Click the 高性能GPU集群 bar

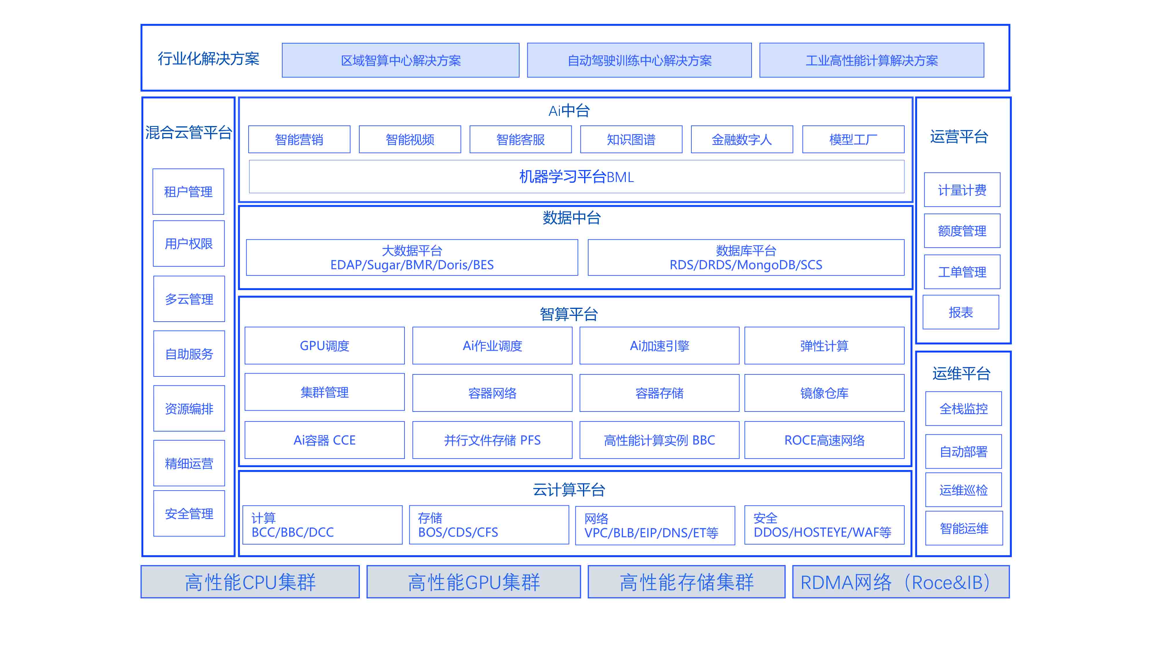474,582
